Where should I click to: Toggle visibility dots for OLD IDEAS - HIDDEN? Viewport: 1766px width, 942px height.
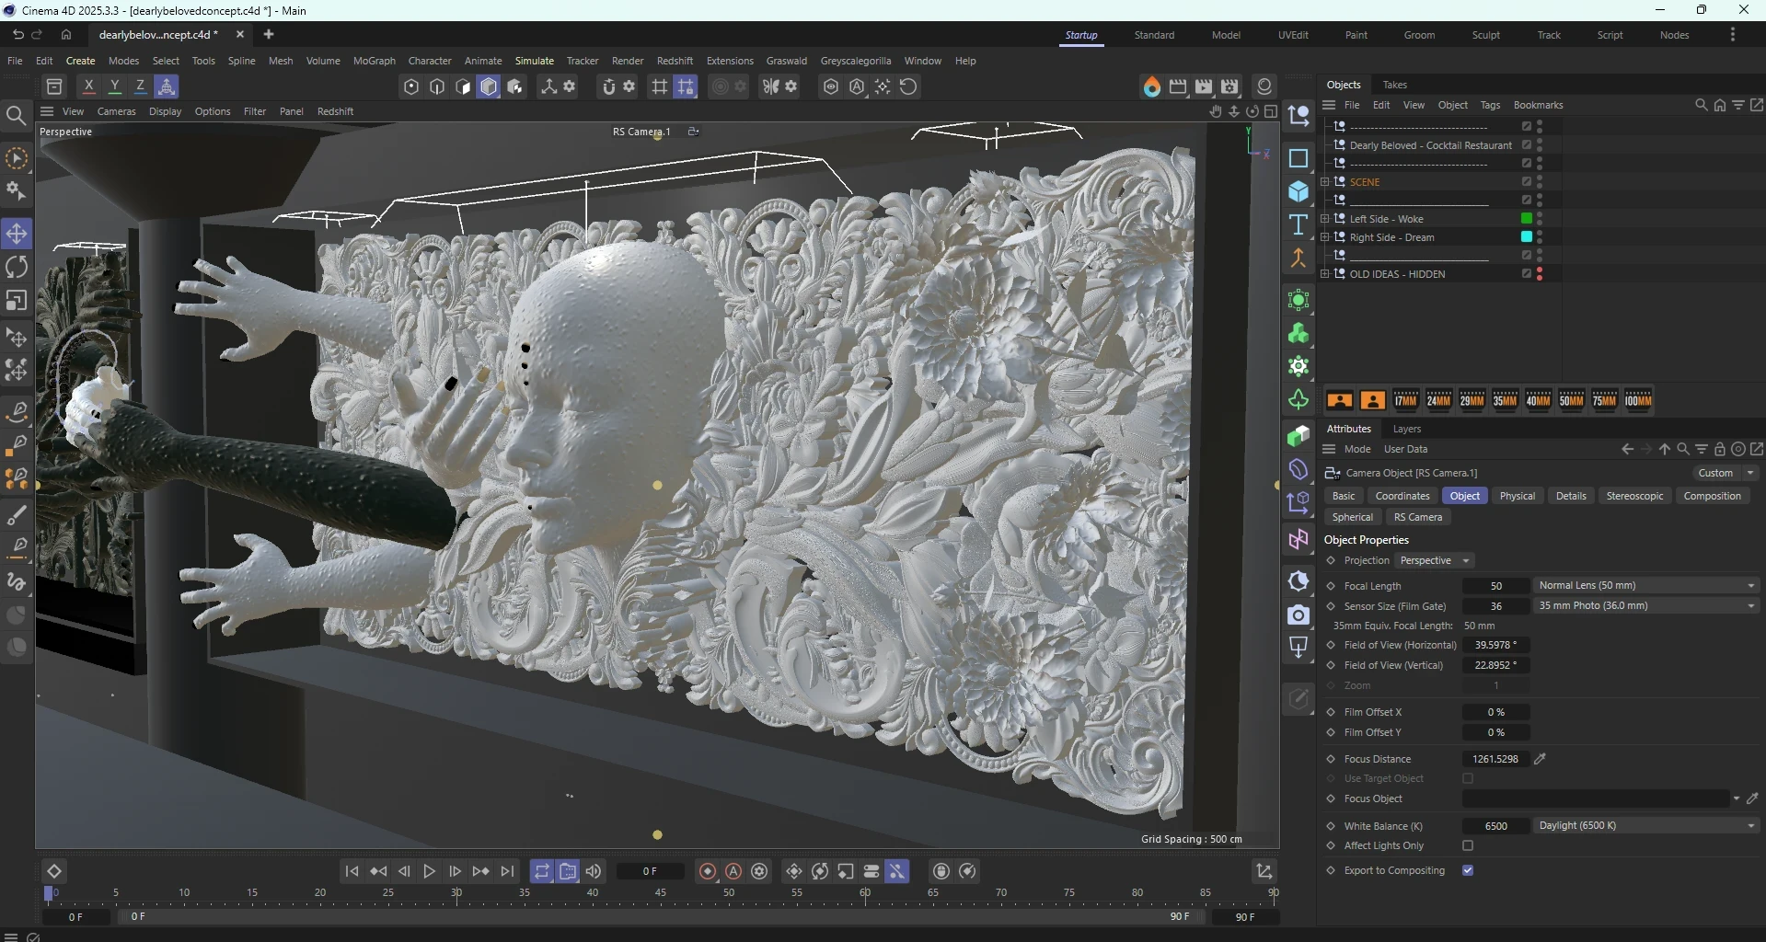coord(1540,274)
